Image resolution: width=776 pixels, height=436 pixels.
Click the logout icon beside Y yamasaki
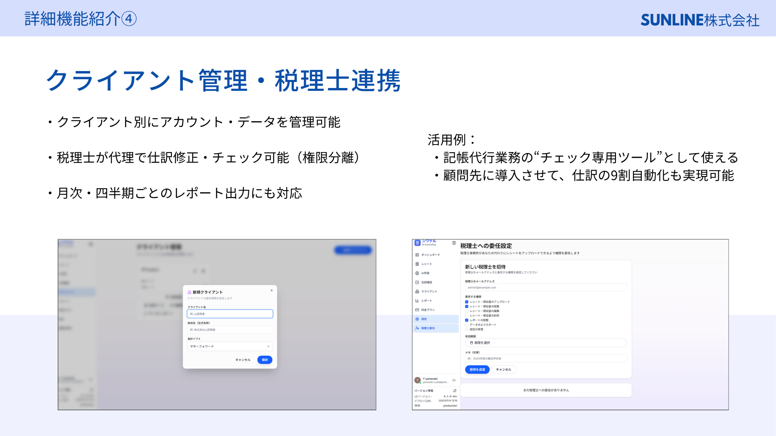coord(454,380)
